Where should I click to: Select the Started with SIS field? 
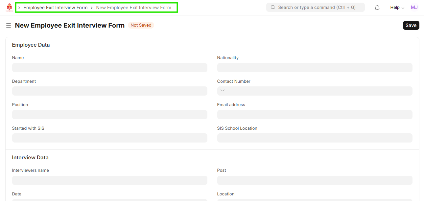pyautogui.click(x=109, y=138)
